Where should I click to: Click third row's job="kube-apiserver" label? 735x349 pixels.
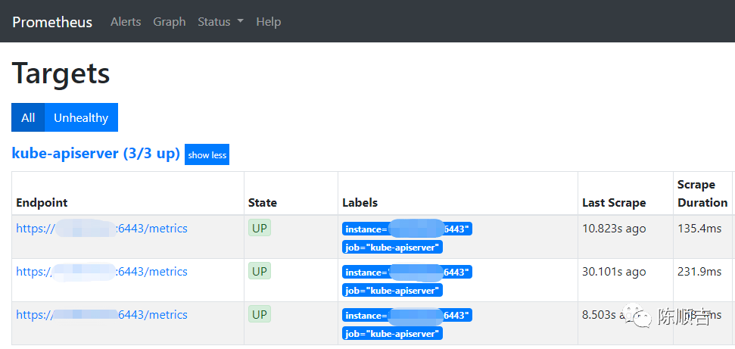click(x=392, y=333)
